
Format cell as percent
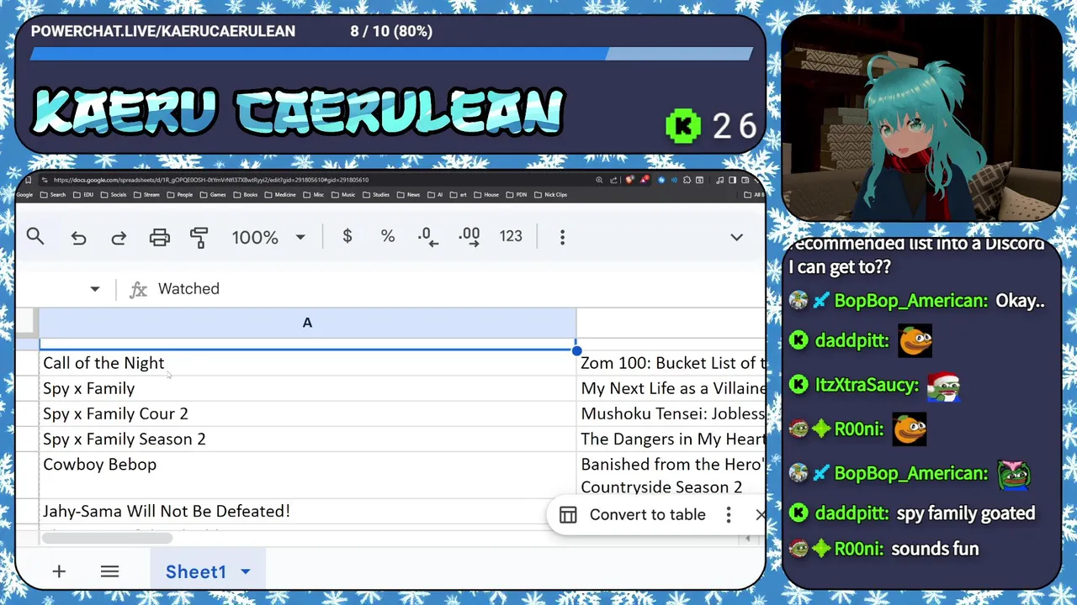388,237
